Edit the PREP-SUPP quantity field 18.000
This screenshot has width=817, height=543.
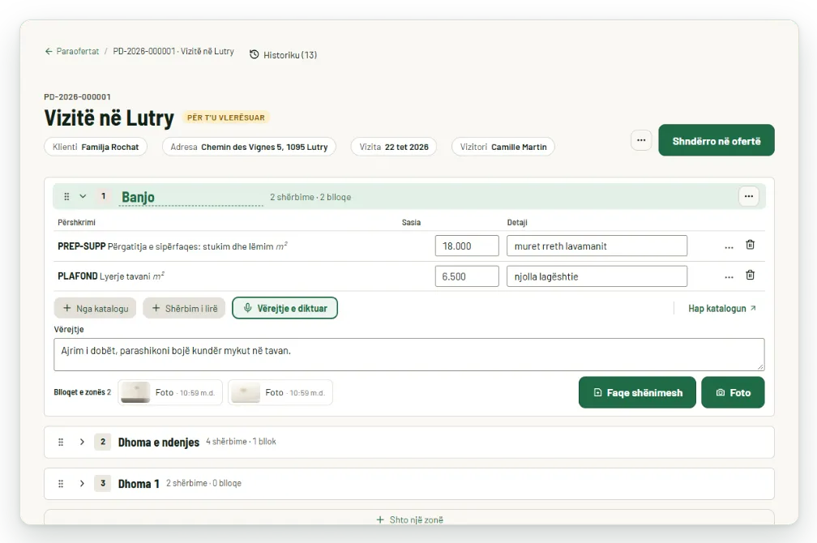point(467,246)
